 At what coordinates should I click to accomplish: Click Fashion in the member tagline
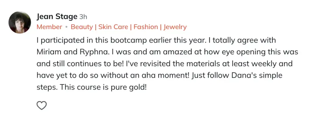click(146, 27)
